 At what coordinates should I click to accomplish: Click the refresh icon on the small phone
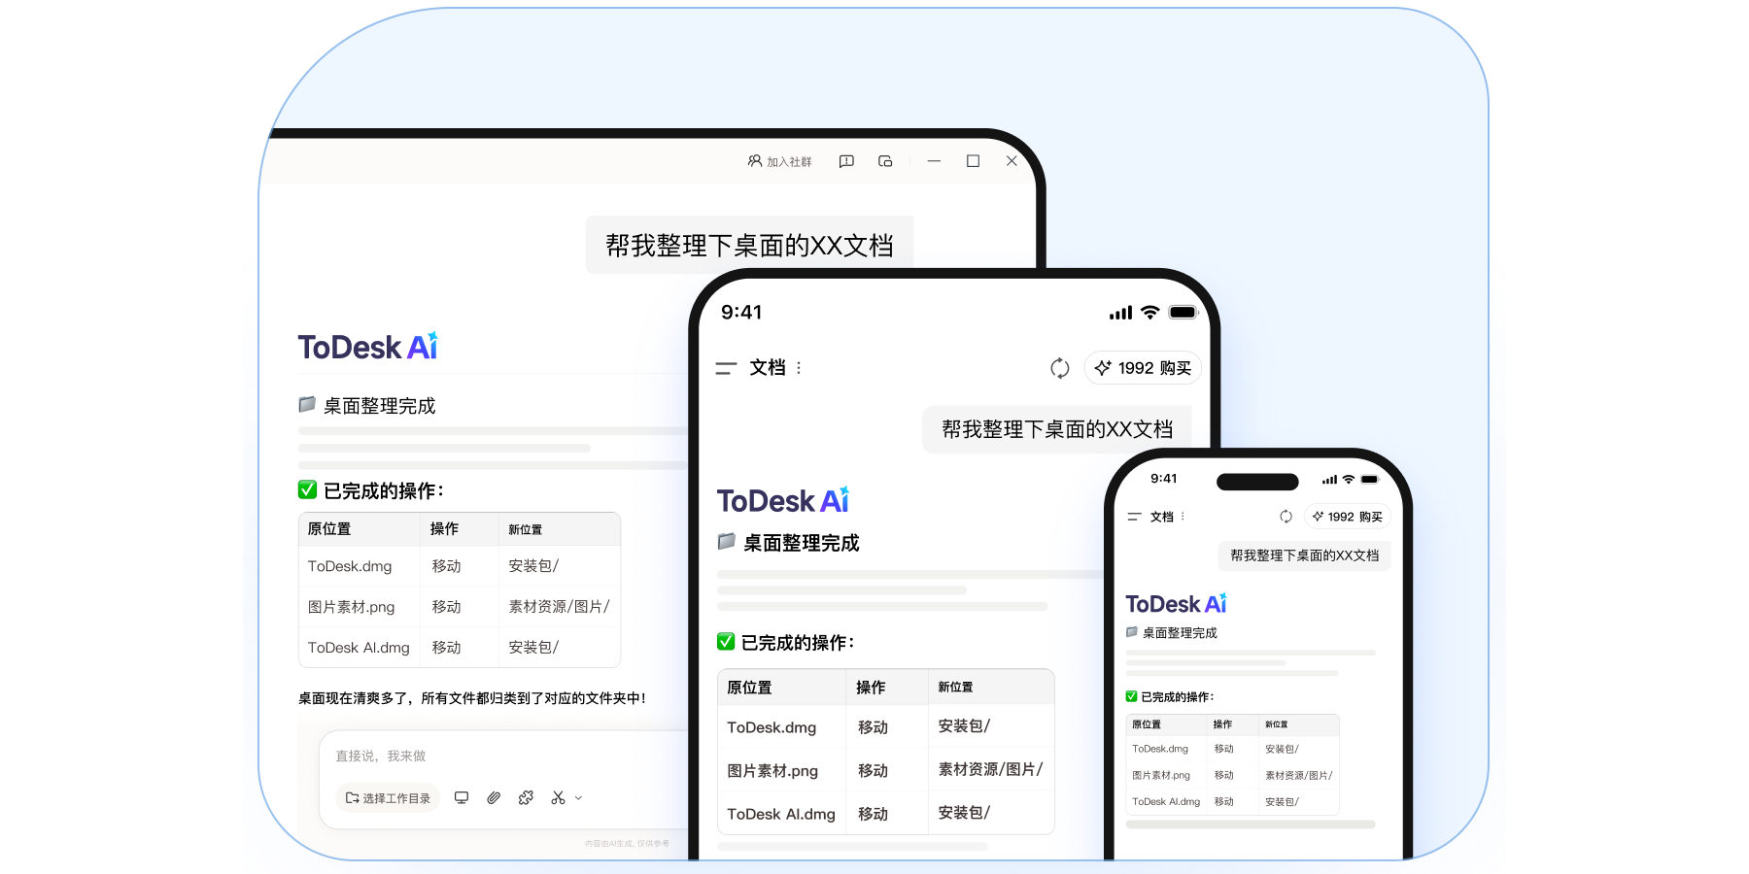click(1286, 517)
